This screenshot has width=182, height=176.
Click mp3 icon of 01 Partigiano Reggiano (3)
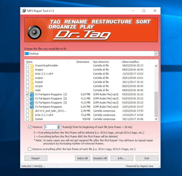pyautogui.click(x=32, y=102)
